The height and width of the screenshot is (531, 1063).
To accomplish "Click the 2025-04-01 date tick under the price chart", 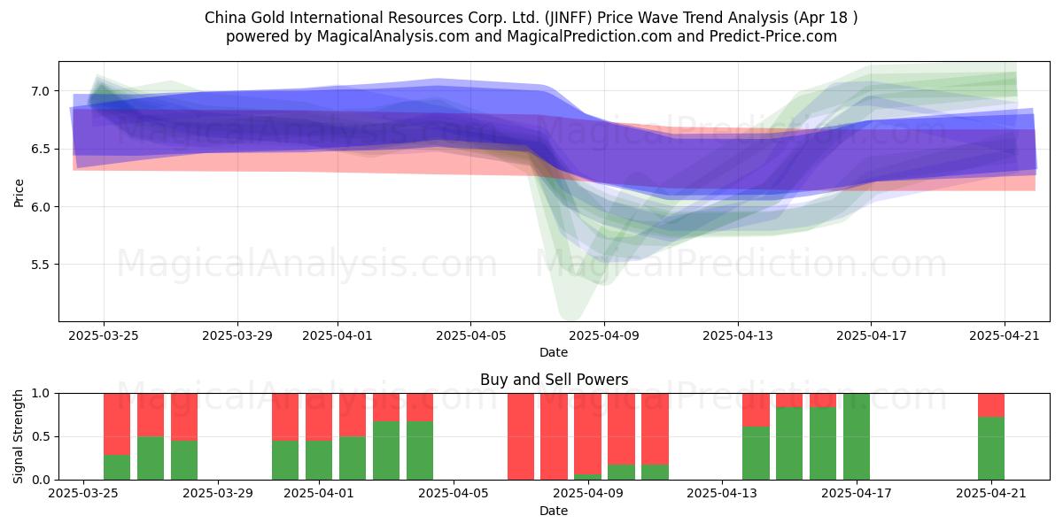I will click(x=337, y=335).
